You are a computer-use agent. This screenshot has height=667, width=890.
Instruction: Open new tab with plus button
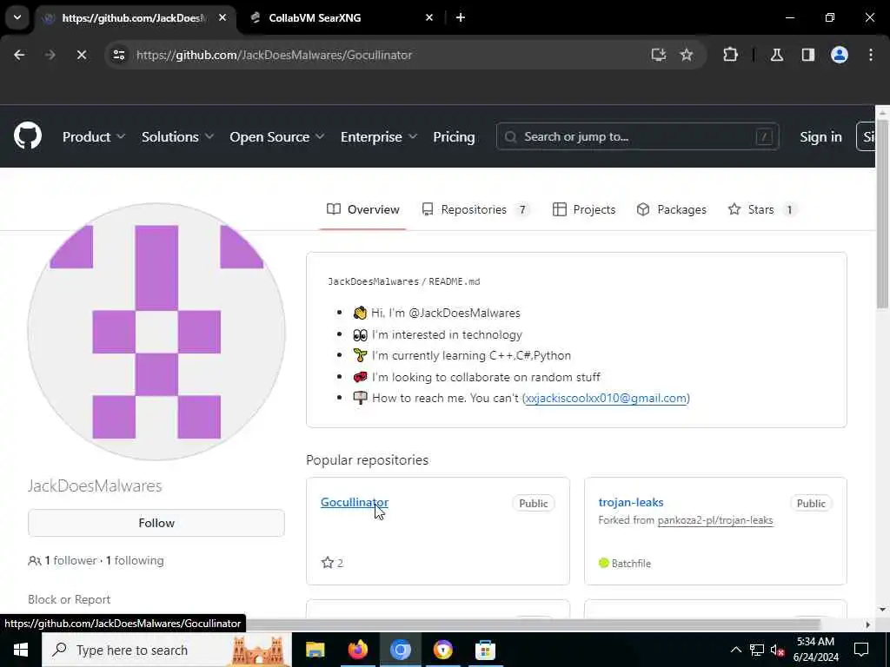(461, 17)
